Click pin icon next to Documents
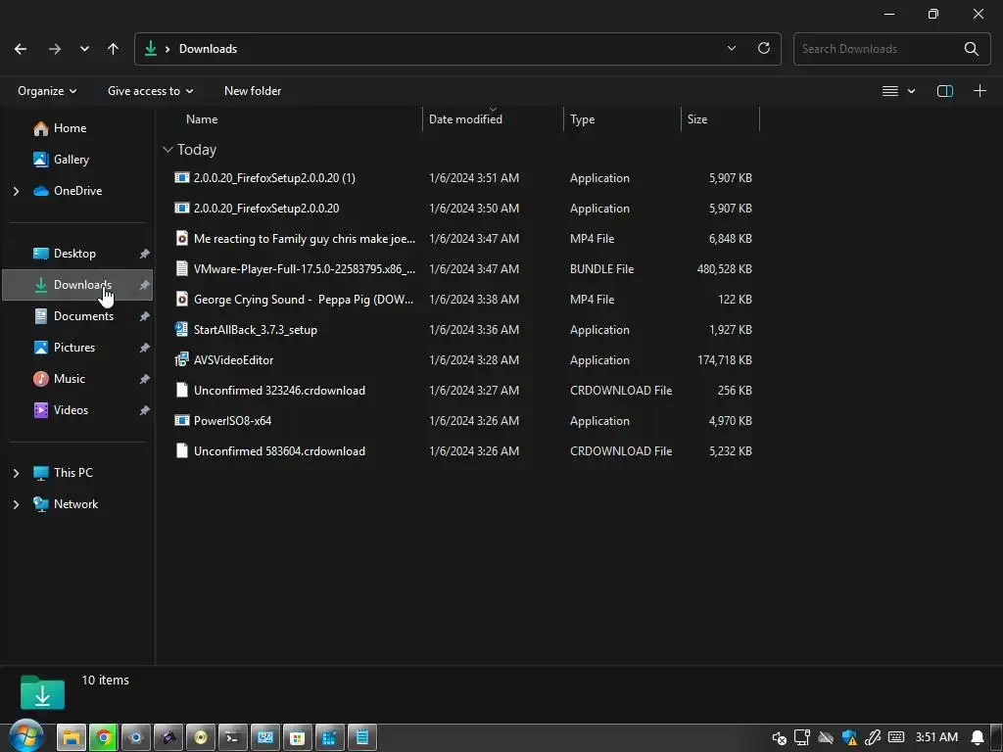 [x=145, y=316]
